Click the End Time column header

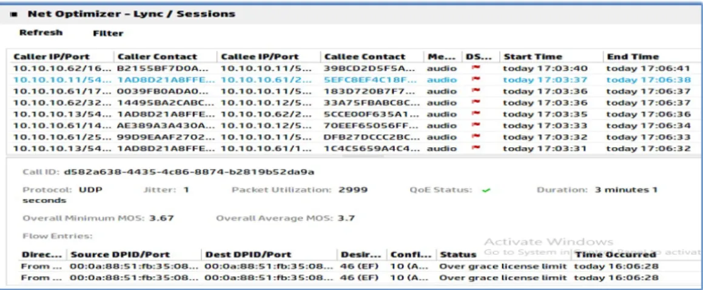pyautogui.click(x=633, y=57)
